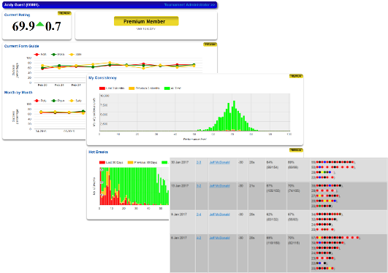
Task: Click the green rating up-arrow triangle
Action: [x=40, y=24]
